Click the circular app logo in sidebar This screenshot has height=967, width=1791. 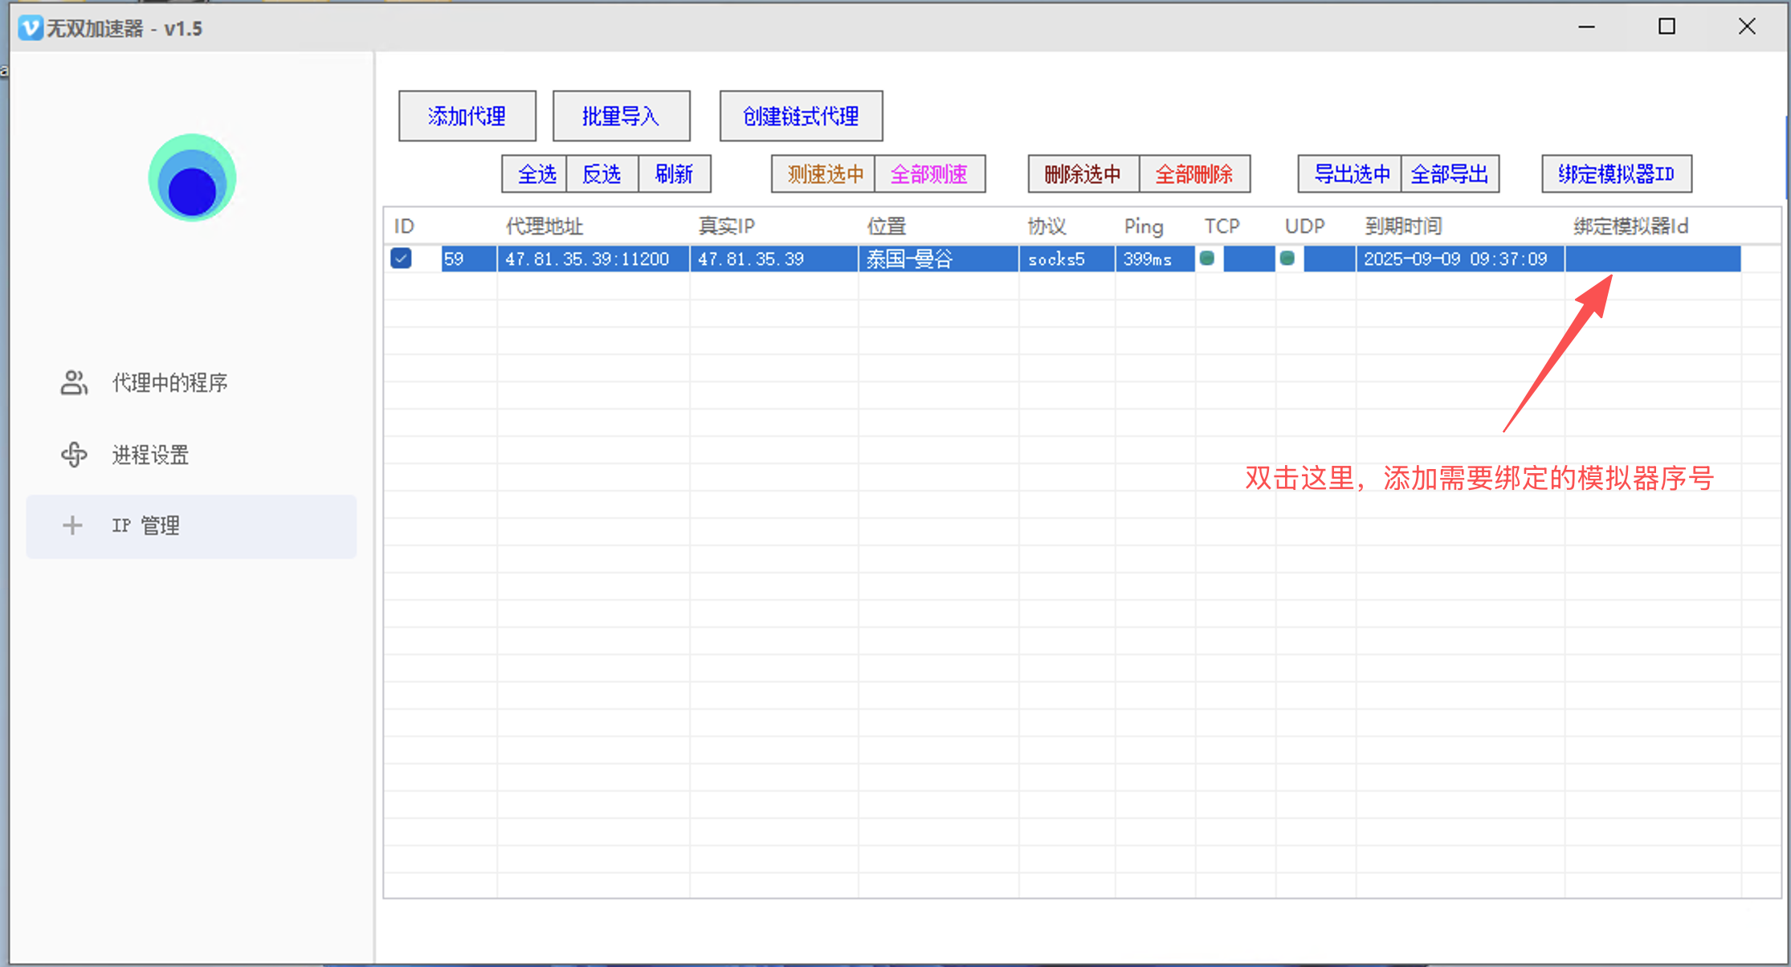pos(190,177)
